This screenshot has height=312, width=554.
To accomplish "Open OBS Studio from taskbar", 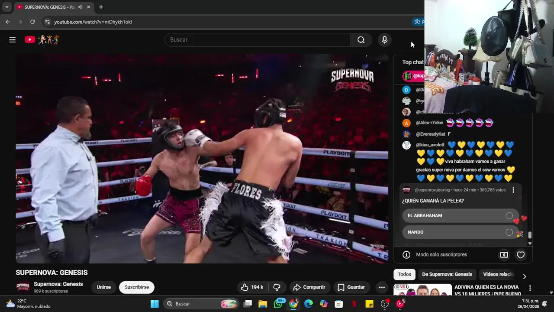I will pos(384,304).
